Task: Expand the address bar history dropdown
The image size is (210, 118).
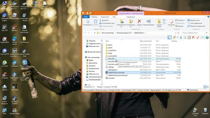Action: 175,33
